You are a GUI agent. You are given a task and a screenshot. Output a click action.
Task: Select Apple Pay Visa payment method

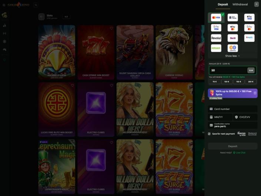click(x=249, y=17)
